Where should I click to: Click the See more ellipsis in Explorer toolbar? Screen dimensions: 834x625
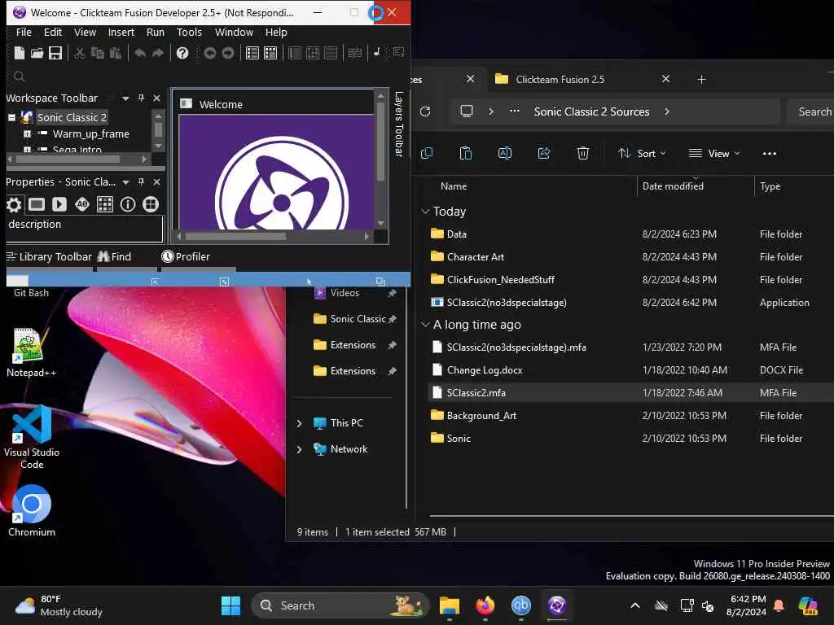coord(769,154)
